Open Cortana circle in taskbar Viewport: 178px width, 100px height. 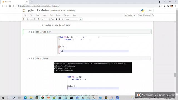point(14,97)
